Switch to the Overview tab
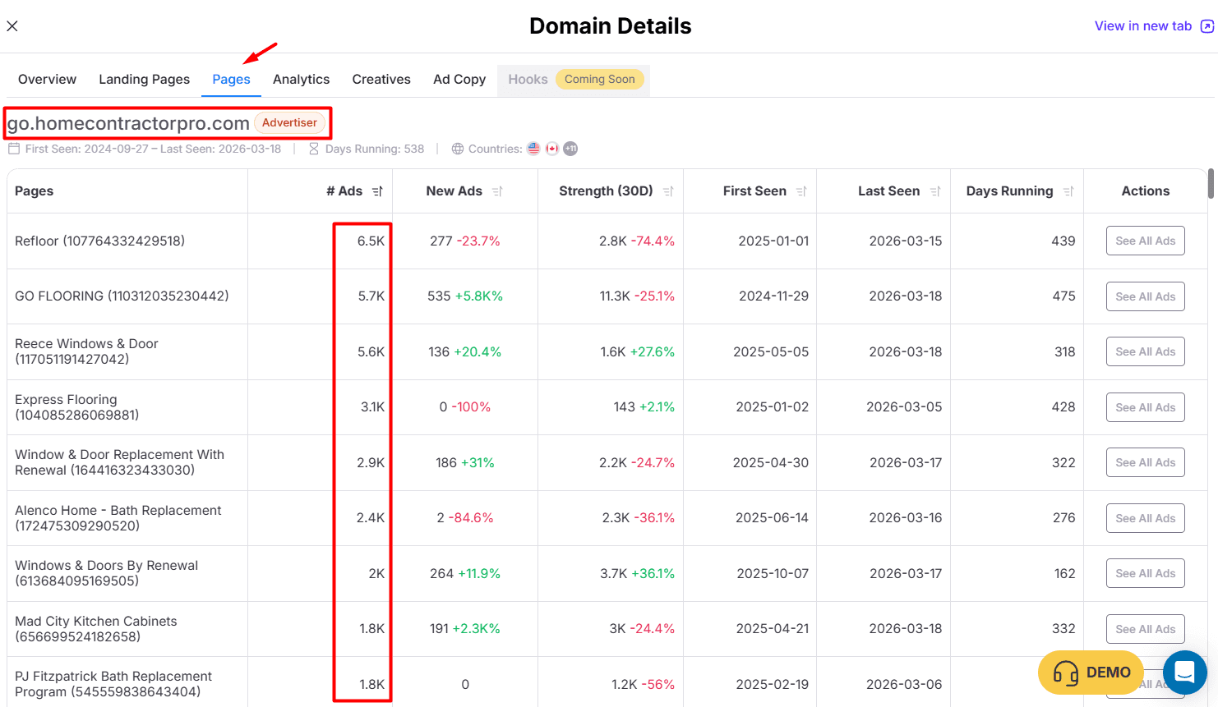The width and height of the screenshot is (1218, 707). [47, 80]
